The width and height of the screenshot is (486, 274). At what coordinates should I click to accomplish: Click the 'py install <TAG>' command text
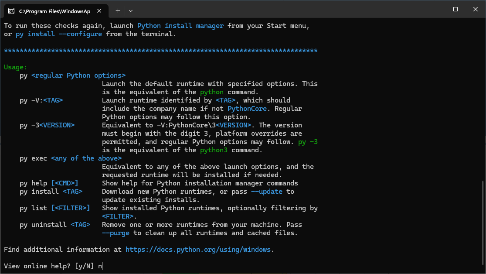[x=51, y=192]
